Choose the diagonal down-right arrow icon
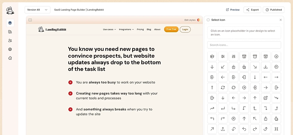 click(255, 67)
